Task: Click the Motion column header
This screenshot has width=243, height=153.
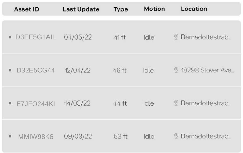Action: (154, 9)
